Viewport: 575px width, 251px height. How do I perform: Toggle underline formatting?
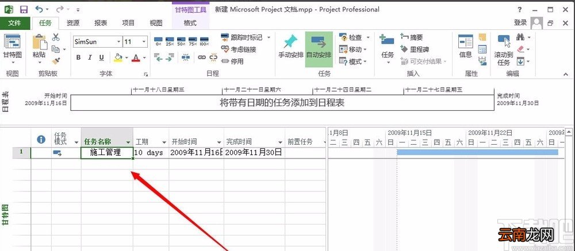(102, 57)
